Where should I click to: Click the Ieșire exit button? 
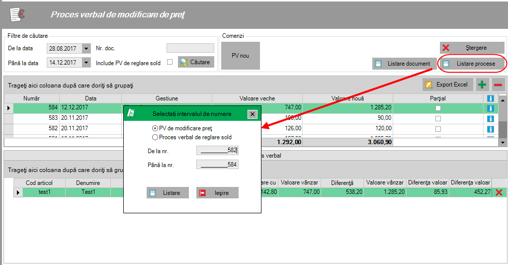[217, 193]
